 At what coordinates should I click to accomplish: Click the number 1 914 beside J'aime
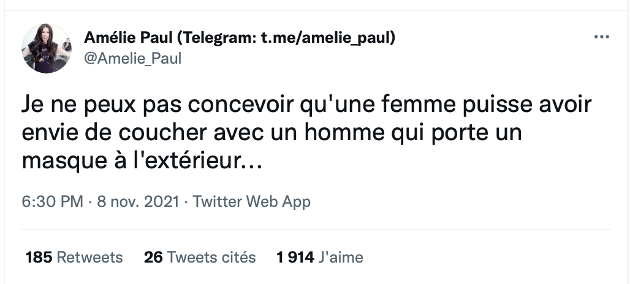[295, 257]
